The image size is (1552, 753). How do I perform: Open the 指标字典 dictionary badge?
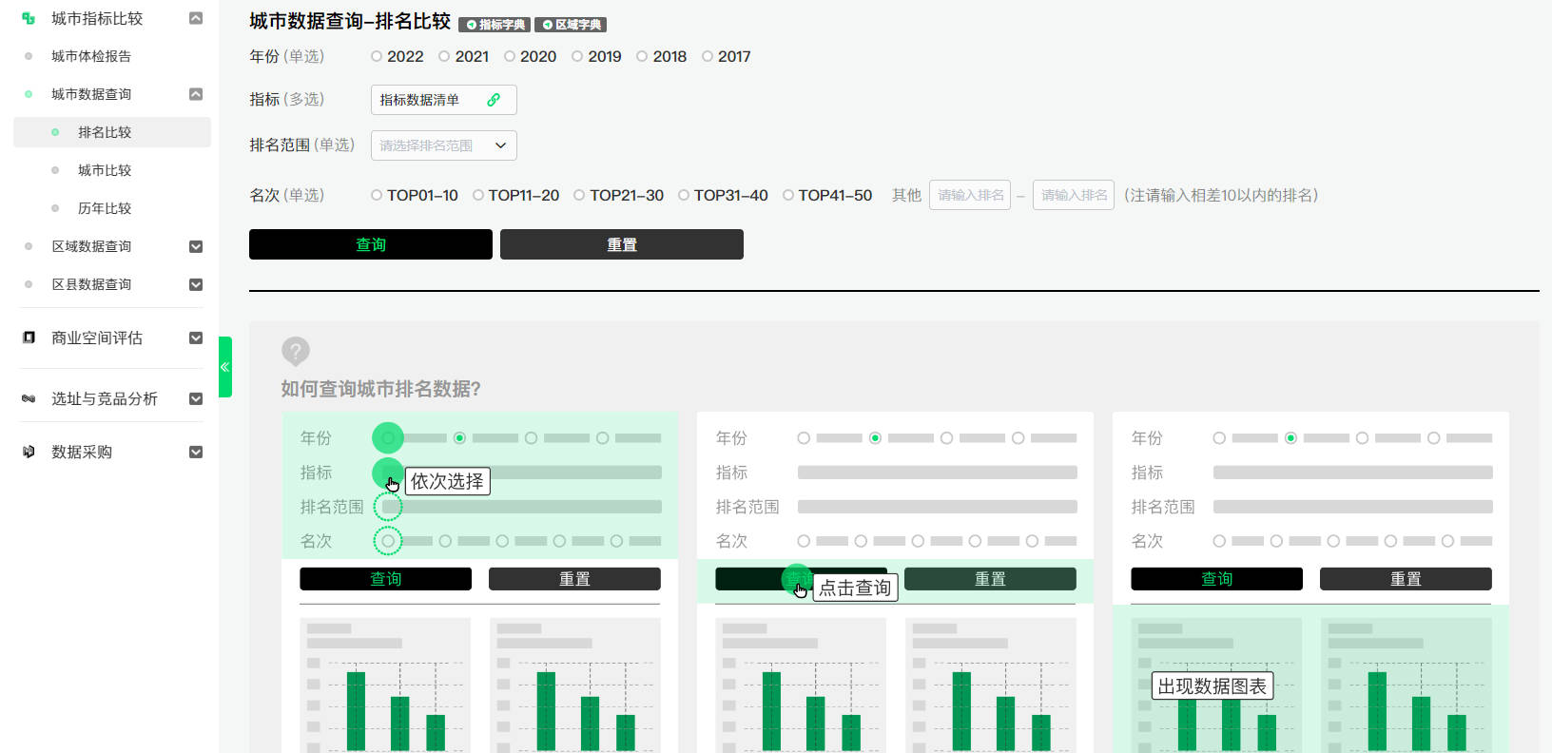point(495,25)
